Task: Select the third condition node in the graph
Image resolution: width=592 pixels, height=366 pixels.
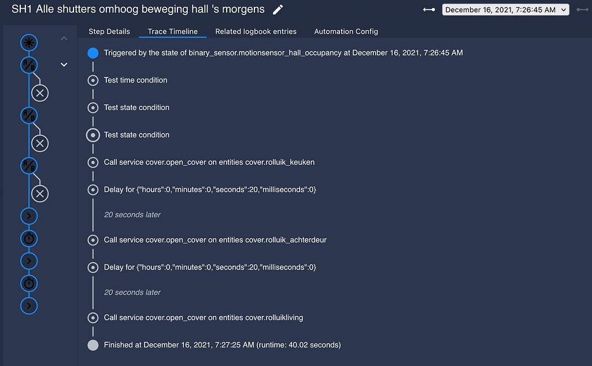Action: point(29,165)
